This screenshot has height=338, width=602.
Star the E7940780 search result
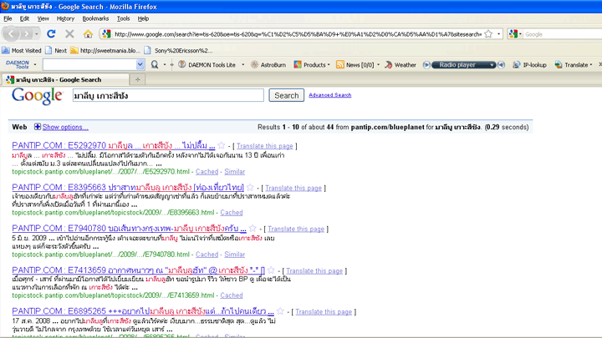click(253, 228)
